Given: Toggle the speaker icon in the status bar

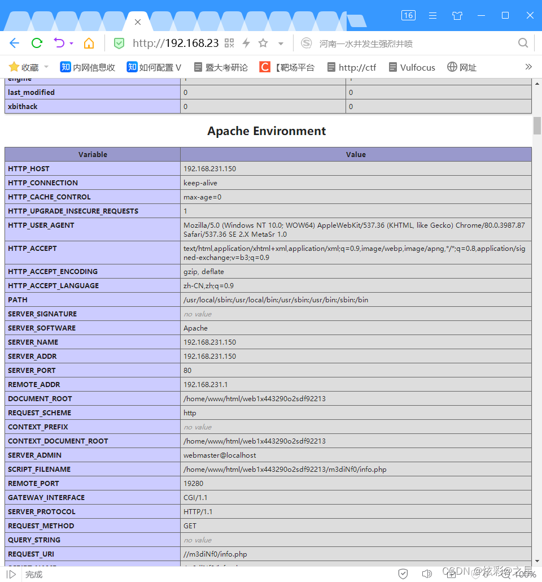Looking at the screenshot, I should click(x=427, y=574).
